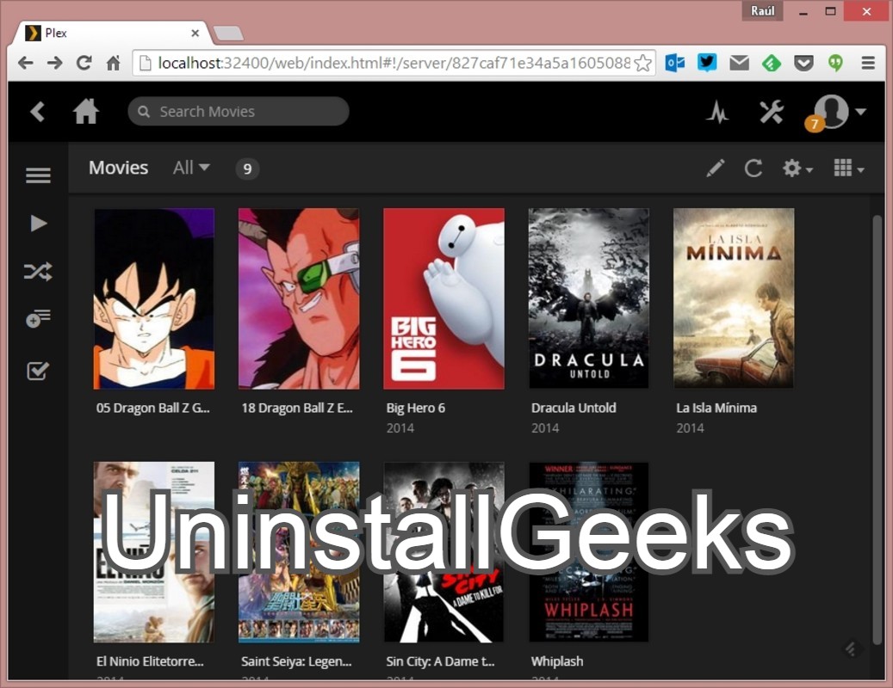The width and height of the screenshot is (893, 688).
Task: Open the Dracula Untold poster
Action: pyautogui.click(x=589, y=298)
